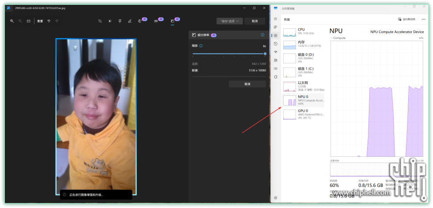This screenshot has height=208, width=433.
Task: Click 取消 button in super resolution panel
Action: [247, 84]
